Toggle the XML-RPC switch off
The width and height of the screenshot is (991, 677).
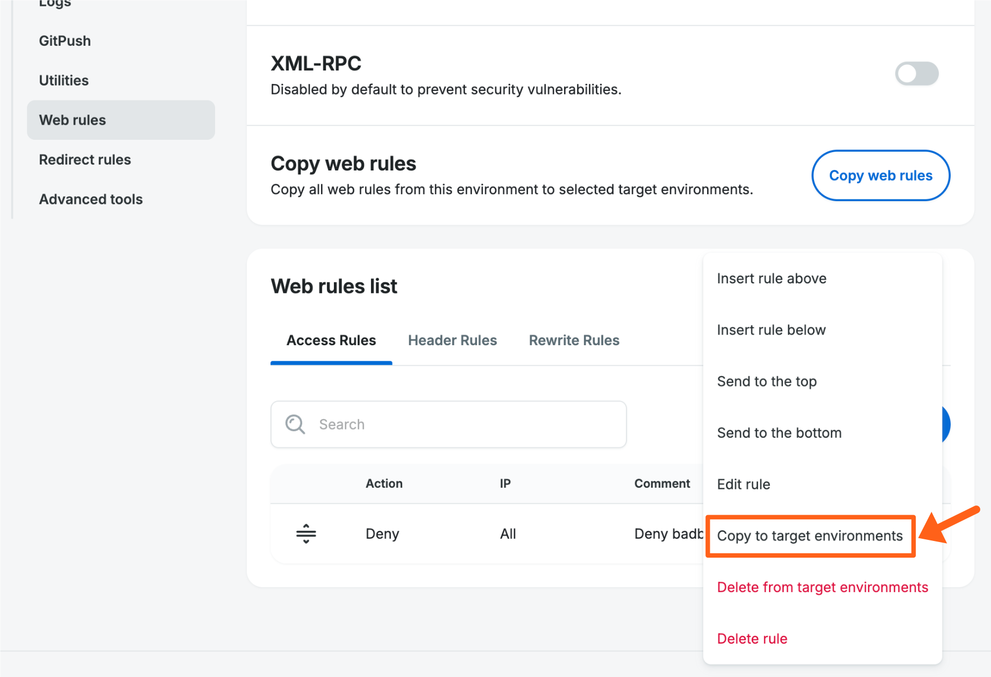(916, 74)
